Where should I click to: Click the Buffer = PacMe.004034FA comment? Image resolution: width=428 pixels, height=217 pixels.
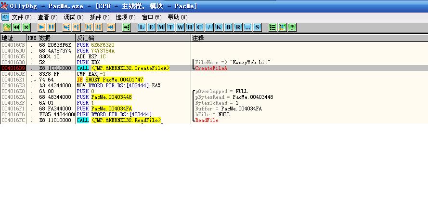click(229, 108)
